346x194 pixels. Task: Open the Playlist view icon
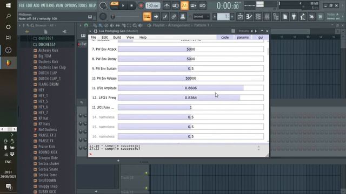click(240, 17)
